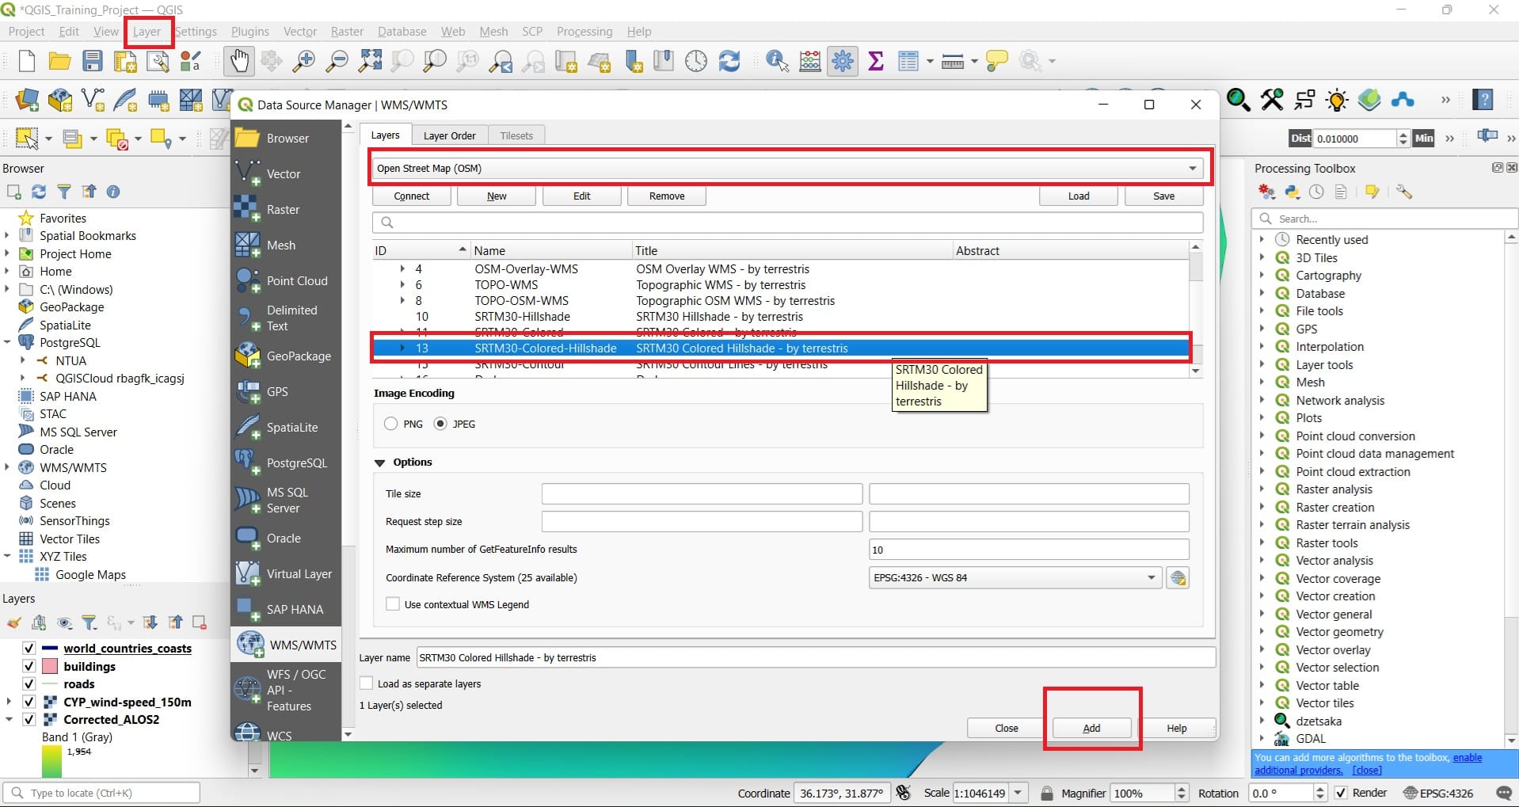The height and width of the screenshot is (807, 1519).
Task: Select the SAP HANA source type
Action: tap(286, 609)
